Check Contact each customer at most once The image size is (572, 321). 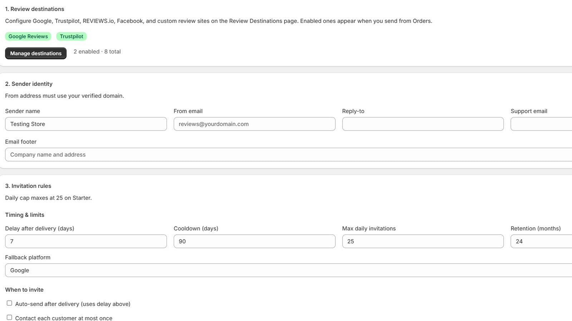[x=9, y=317]
